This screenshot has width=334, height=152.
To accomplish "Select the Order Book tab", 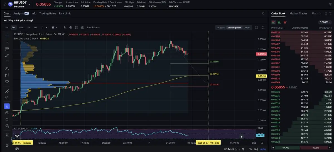I will coord(278,13).
